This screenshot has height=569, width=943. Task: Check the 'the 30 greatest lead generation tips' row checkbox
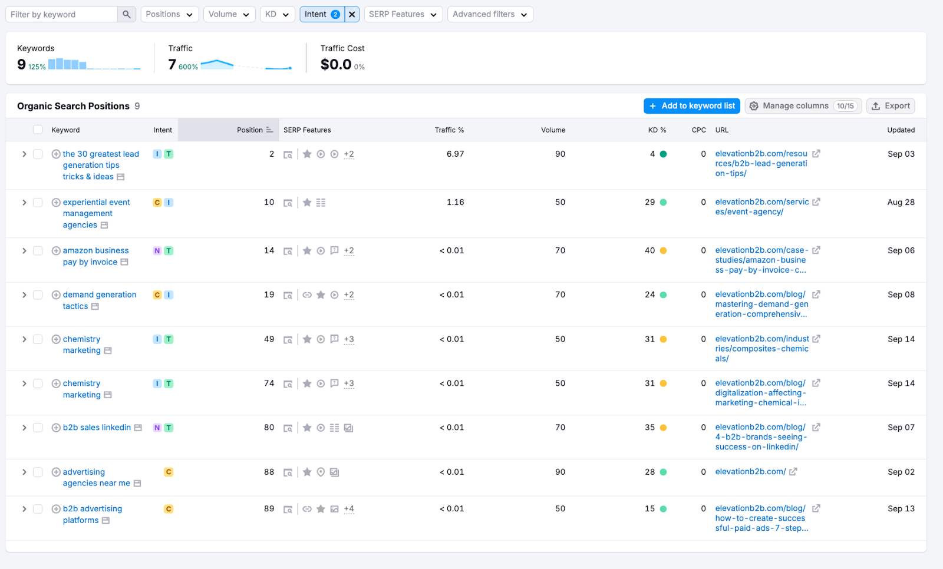pyautogui.click(x=38, y=154)
